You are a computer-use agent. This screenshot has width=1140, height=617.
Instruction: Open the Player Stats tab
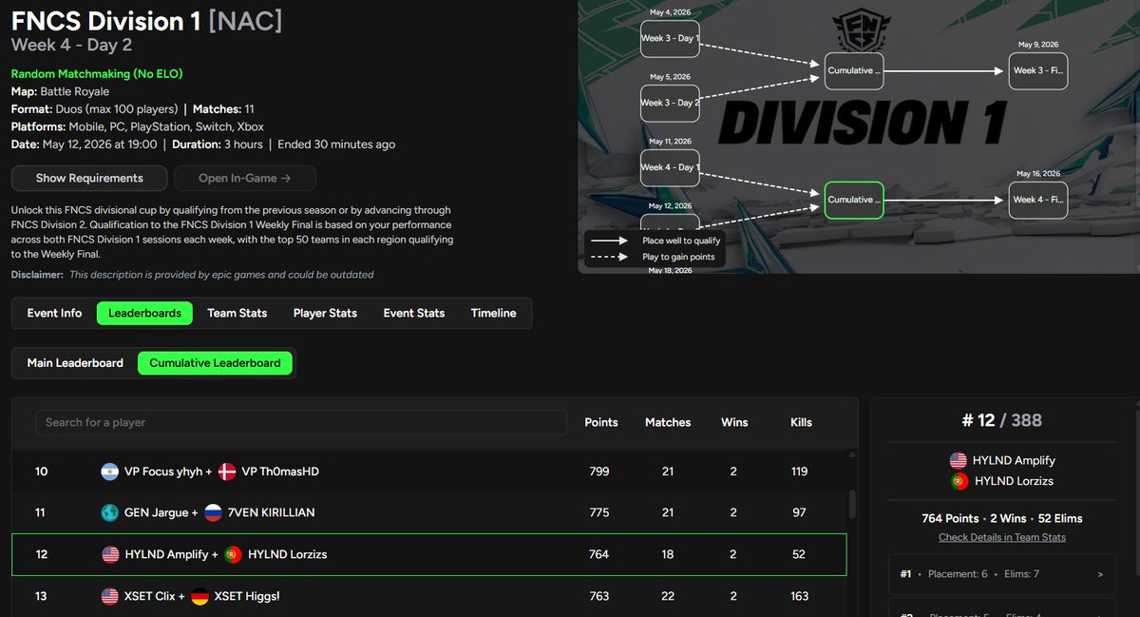click(325, 313)
